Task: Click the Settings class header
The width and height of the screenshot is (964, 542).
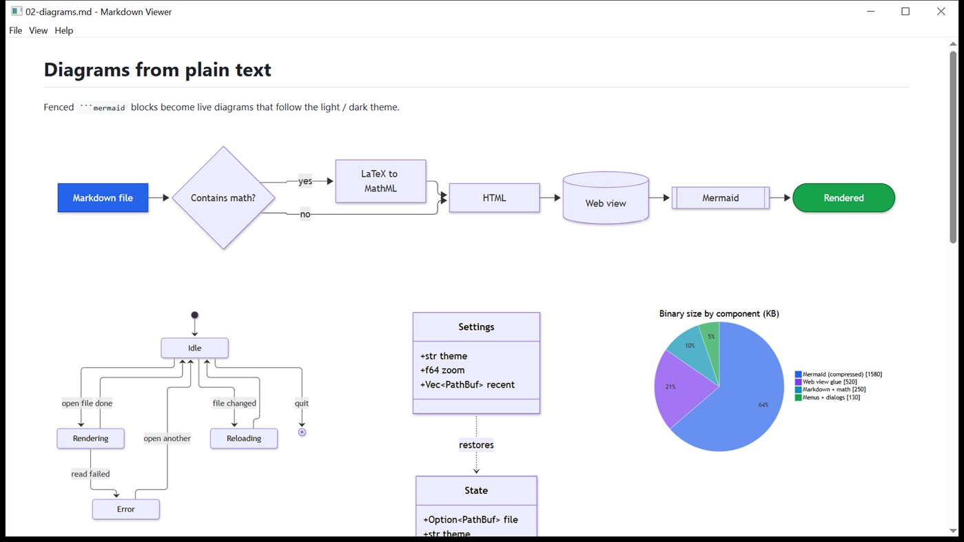Action: 476,327
